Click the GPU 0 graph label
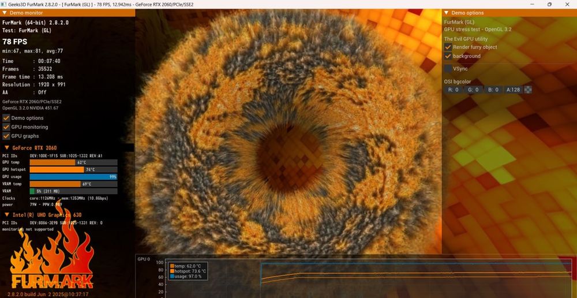577x298 pixels. pos(144,259)
